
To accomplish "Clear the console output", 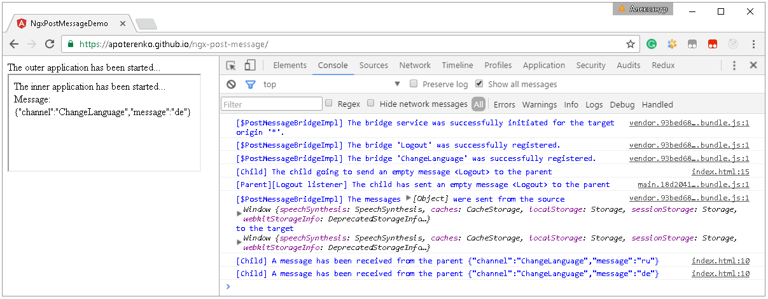I will click(232, 84).
